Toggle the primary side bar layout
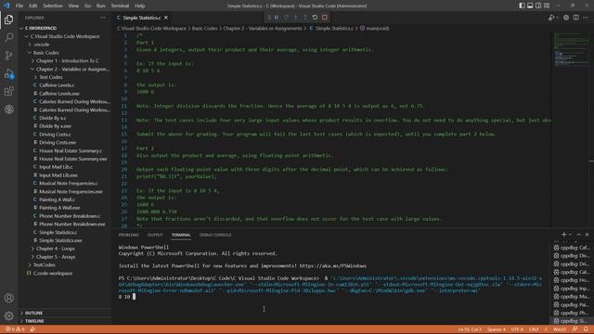Viewport: 594px width, 334px height. pos(522,6)
